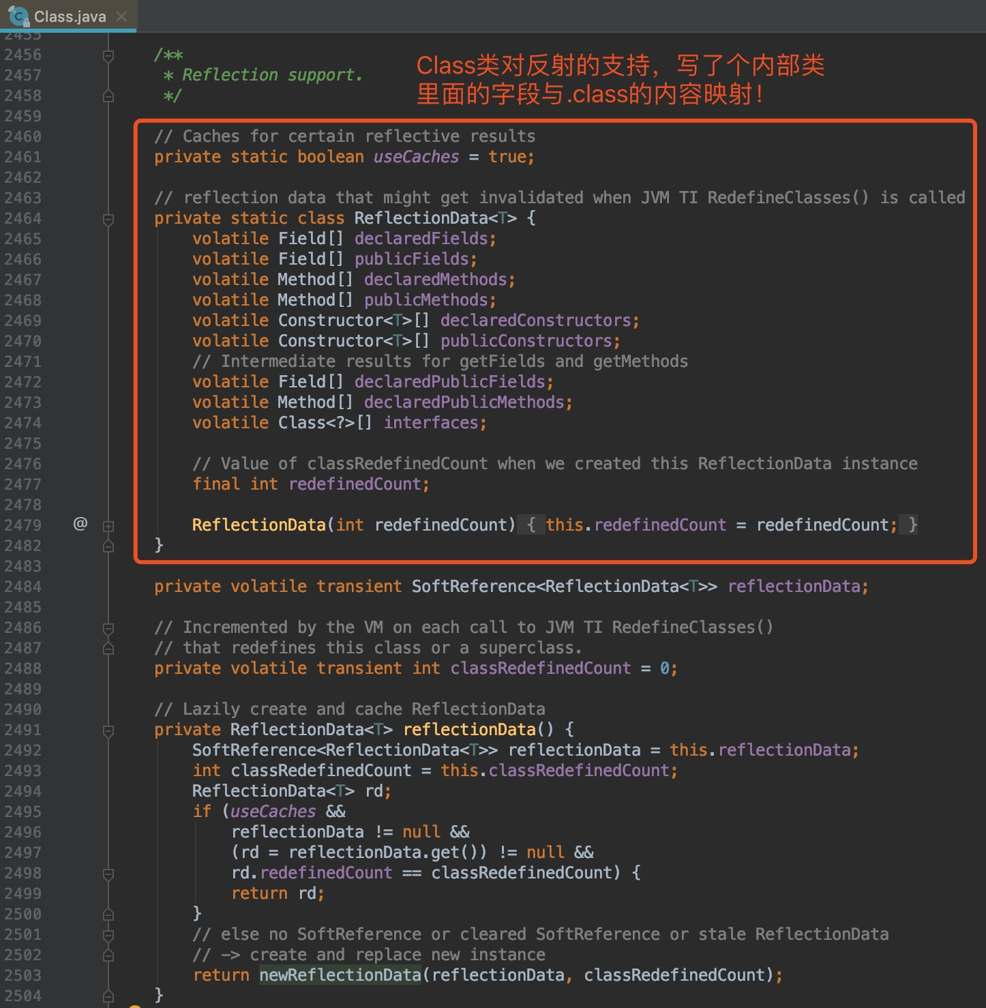
Task: Expand the folded constructor body at line 2479
Action: pos(108,526)
